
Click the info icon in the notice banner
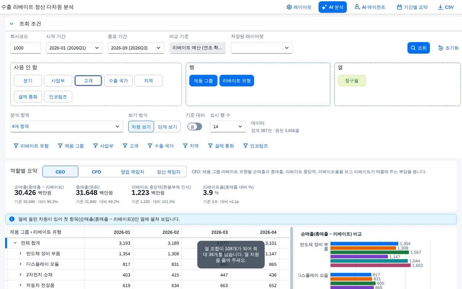(x=12, y=219)
